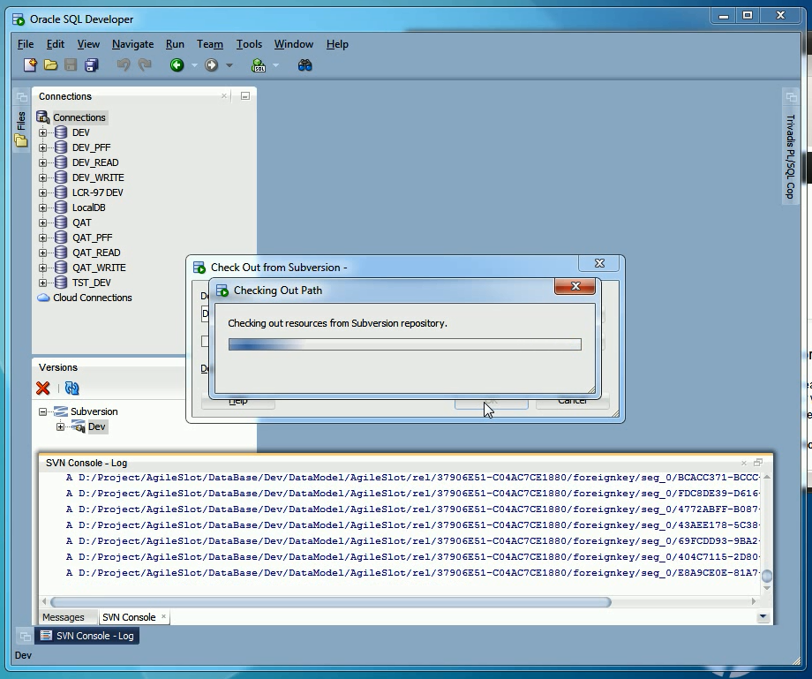Click the New file toolbar icon
This screenshot has height=679, width=812.
(x=30, y=65)
